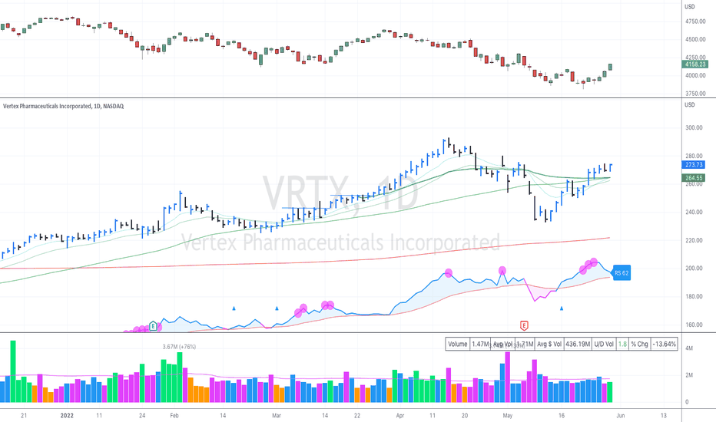Click the 24 date label
This screenshot has width=716, height=422.
pos(142,416)
